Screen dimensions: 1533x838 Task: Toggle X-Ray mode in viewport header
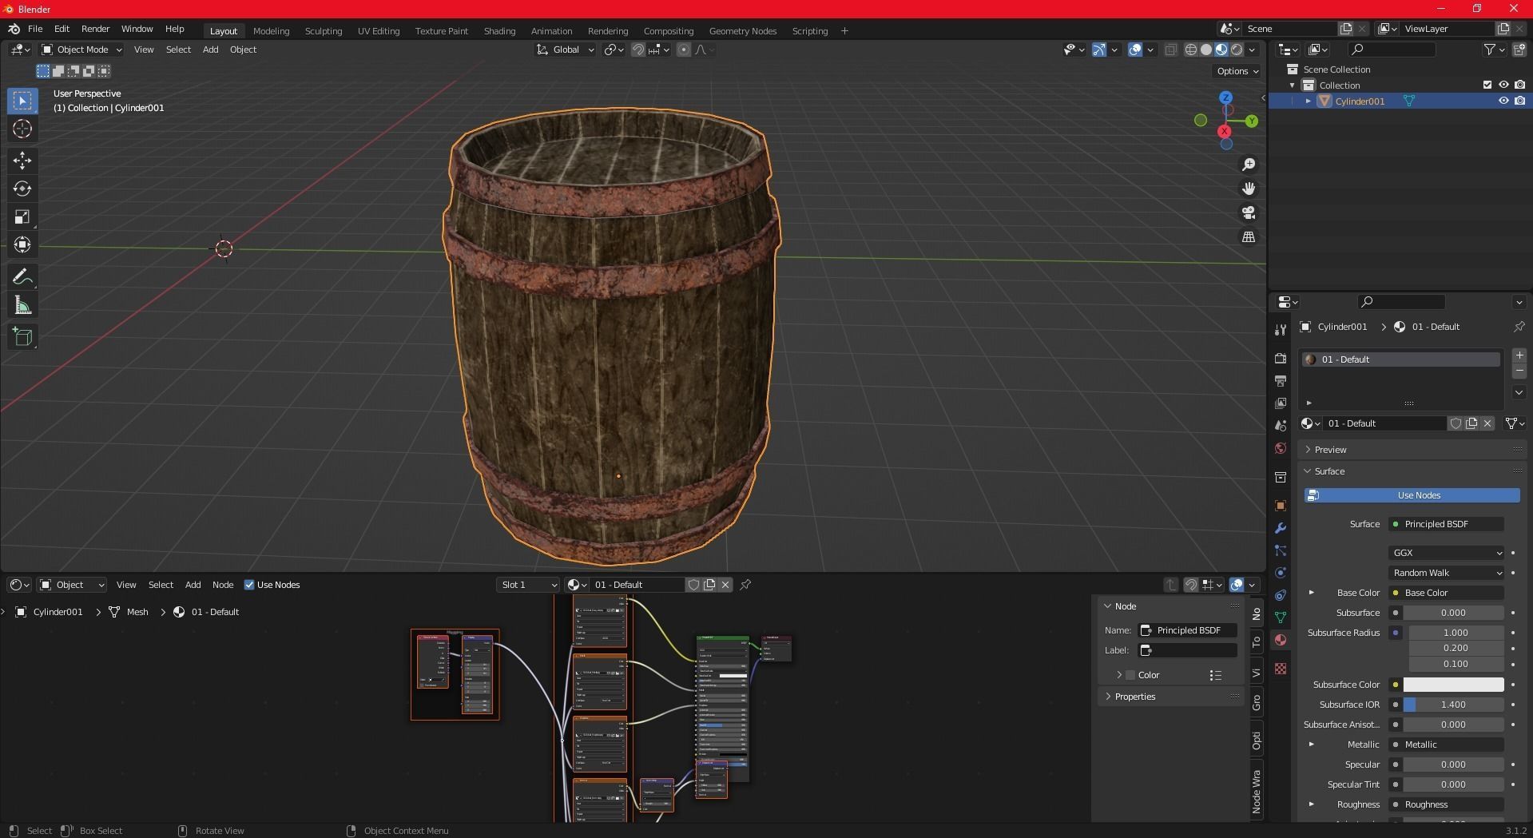pyautogui.click(x=1170, y=50)
